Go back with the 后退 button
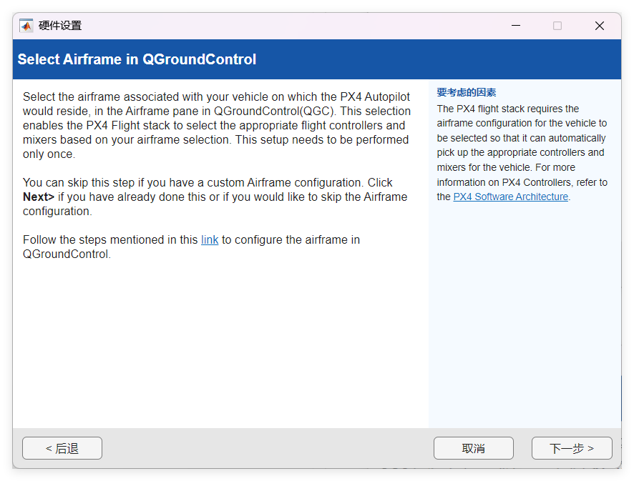634x481 pixels. pos(62,448)
